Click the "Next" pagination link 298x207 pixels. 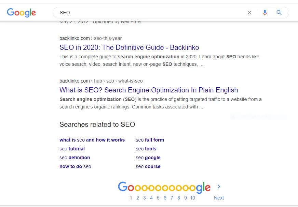[219, 198]
